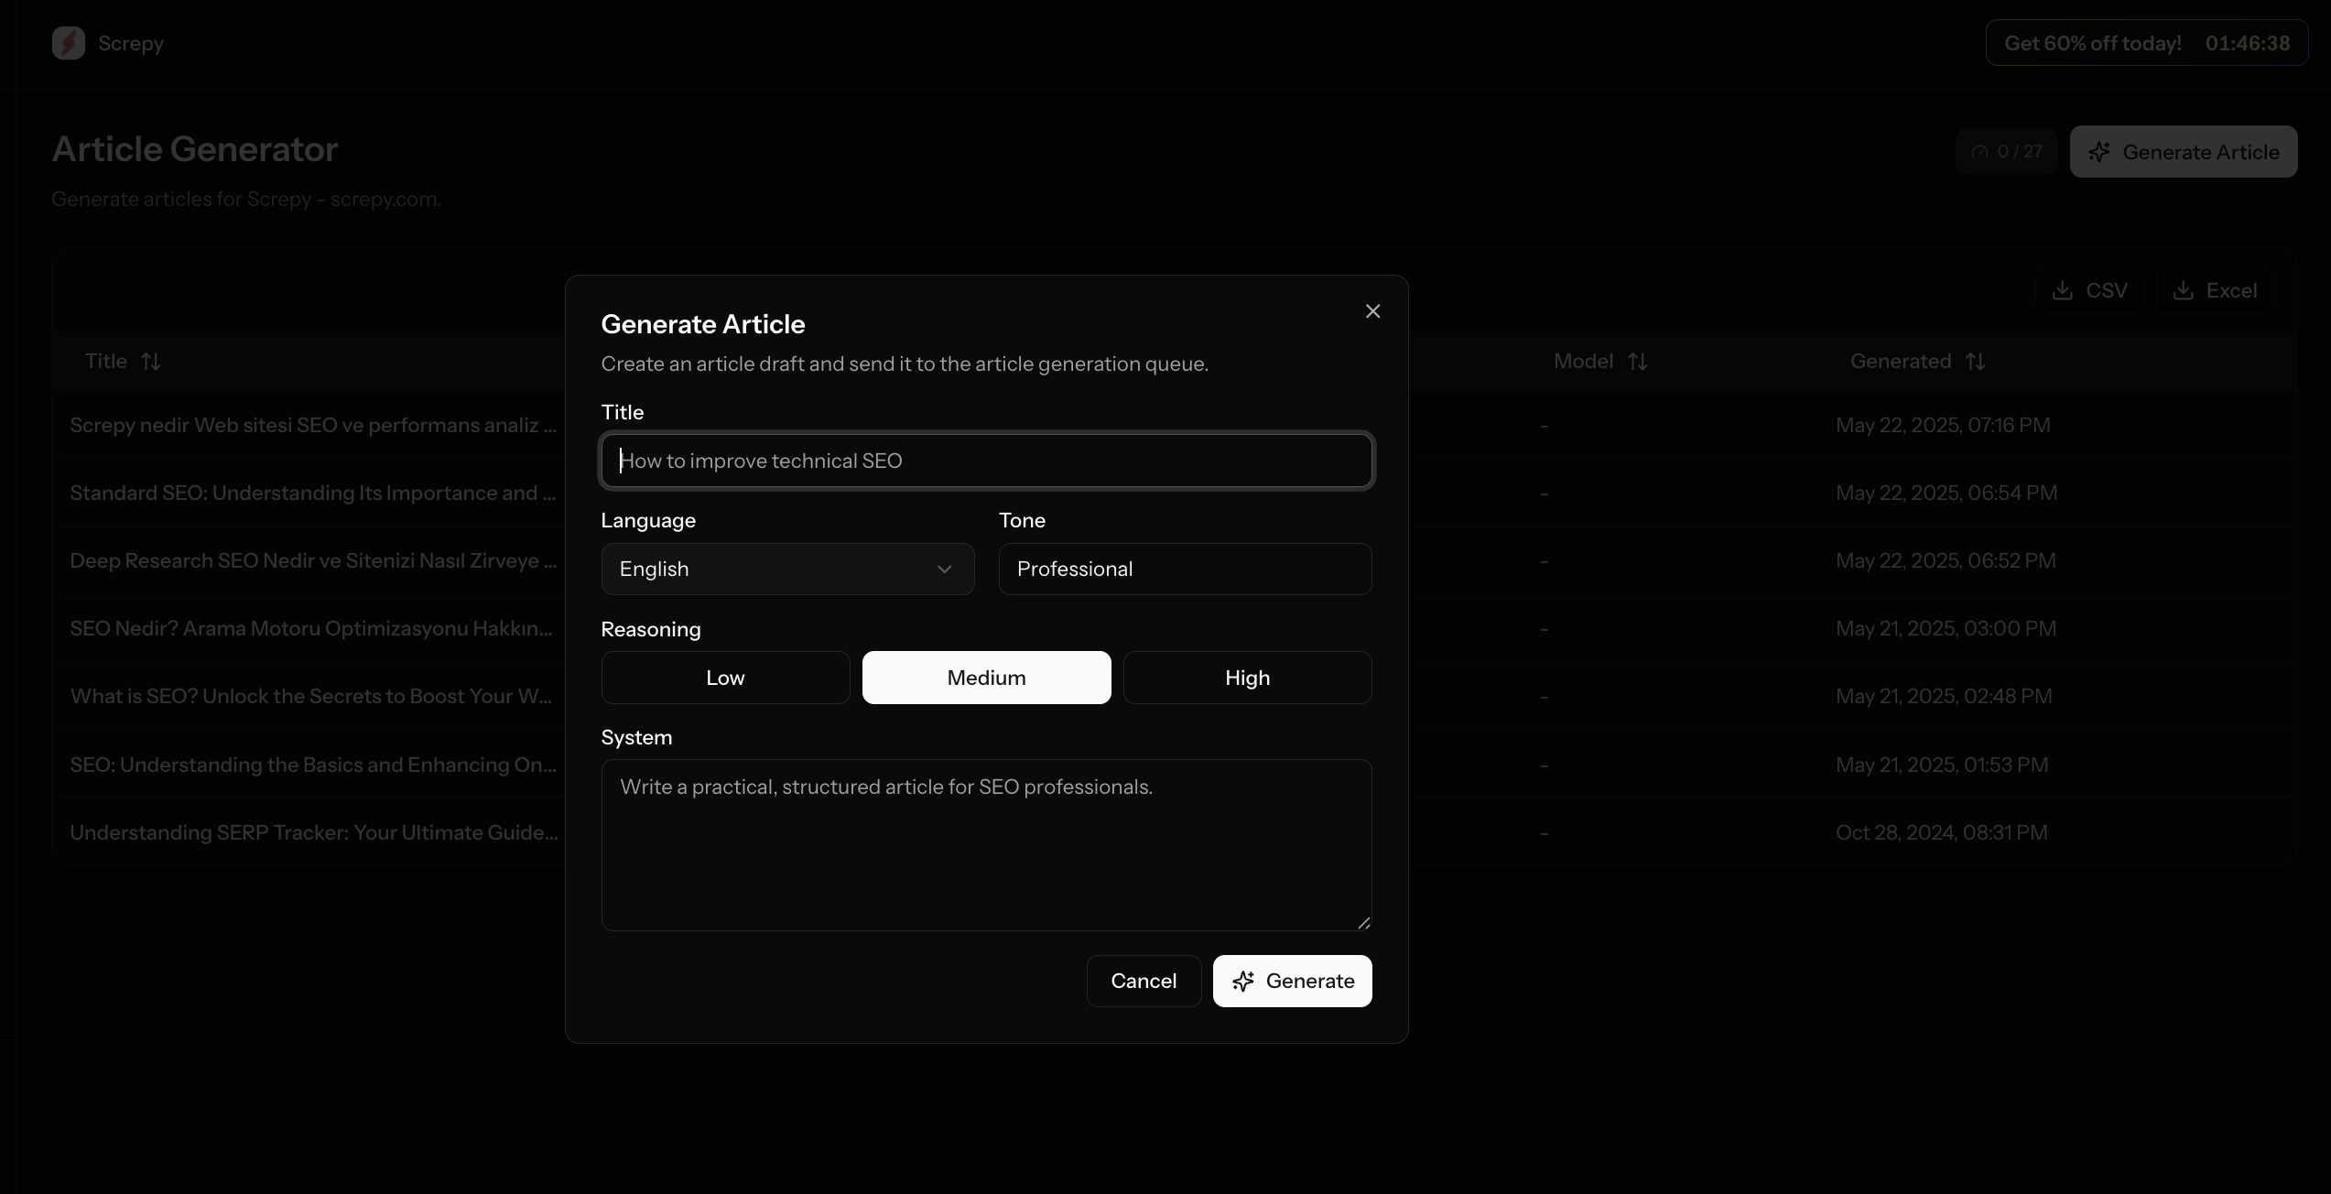The image size is (2331, 1194).
Task: Click date 'May 21, 2025, 02:48 PM'
Action: coord(1944,696)
